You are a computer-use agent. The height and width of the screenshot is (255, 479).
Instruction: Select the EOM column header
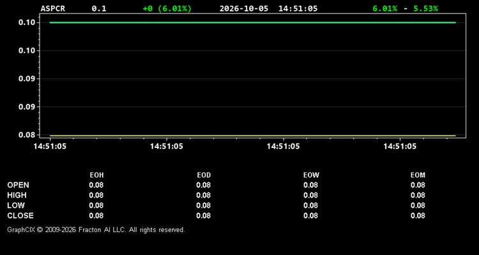point(418,175)
